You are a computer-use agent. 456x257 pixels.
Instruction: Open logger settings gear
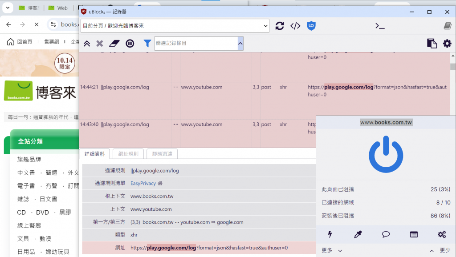click(x=447, y=44)
